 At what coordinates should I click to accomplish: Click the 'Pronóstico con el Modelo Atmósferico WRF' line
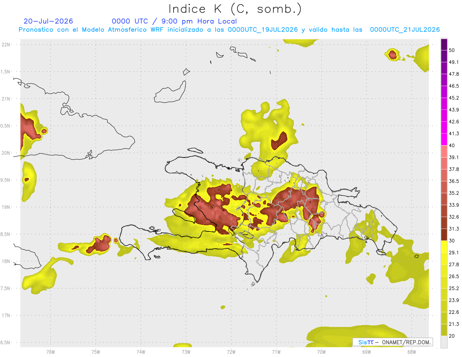pos(229,30)
